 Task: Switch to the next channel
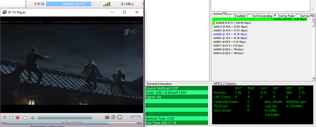[139, 117]
